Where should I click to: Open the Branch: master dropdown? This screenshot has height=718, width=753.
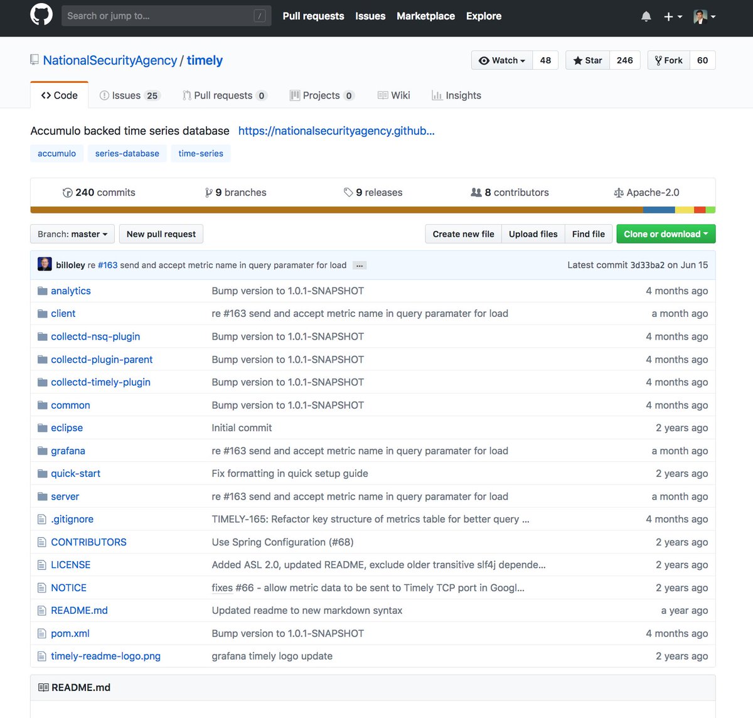pos(72,234)
